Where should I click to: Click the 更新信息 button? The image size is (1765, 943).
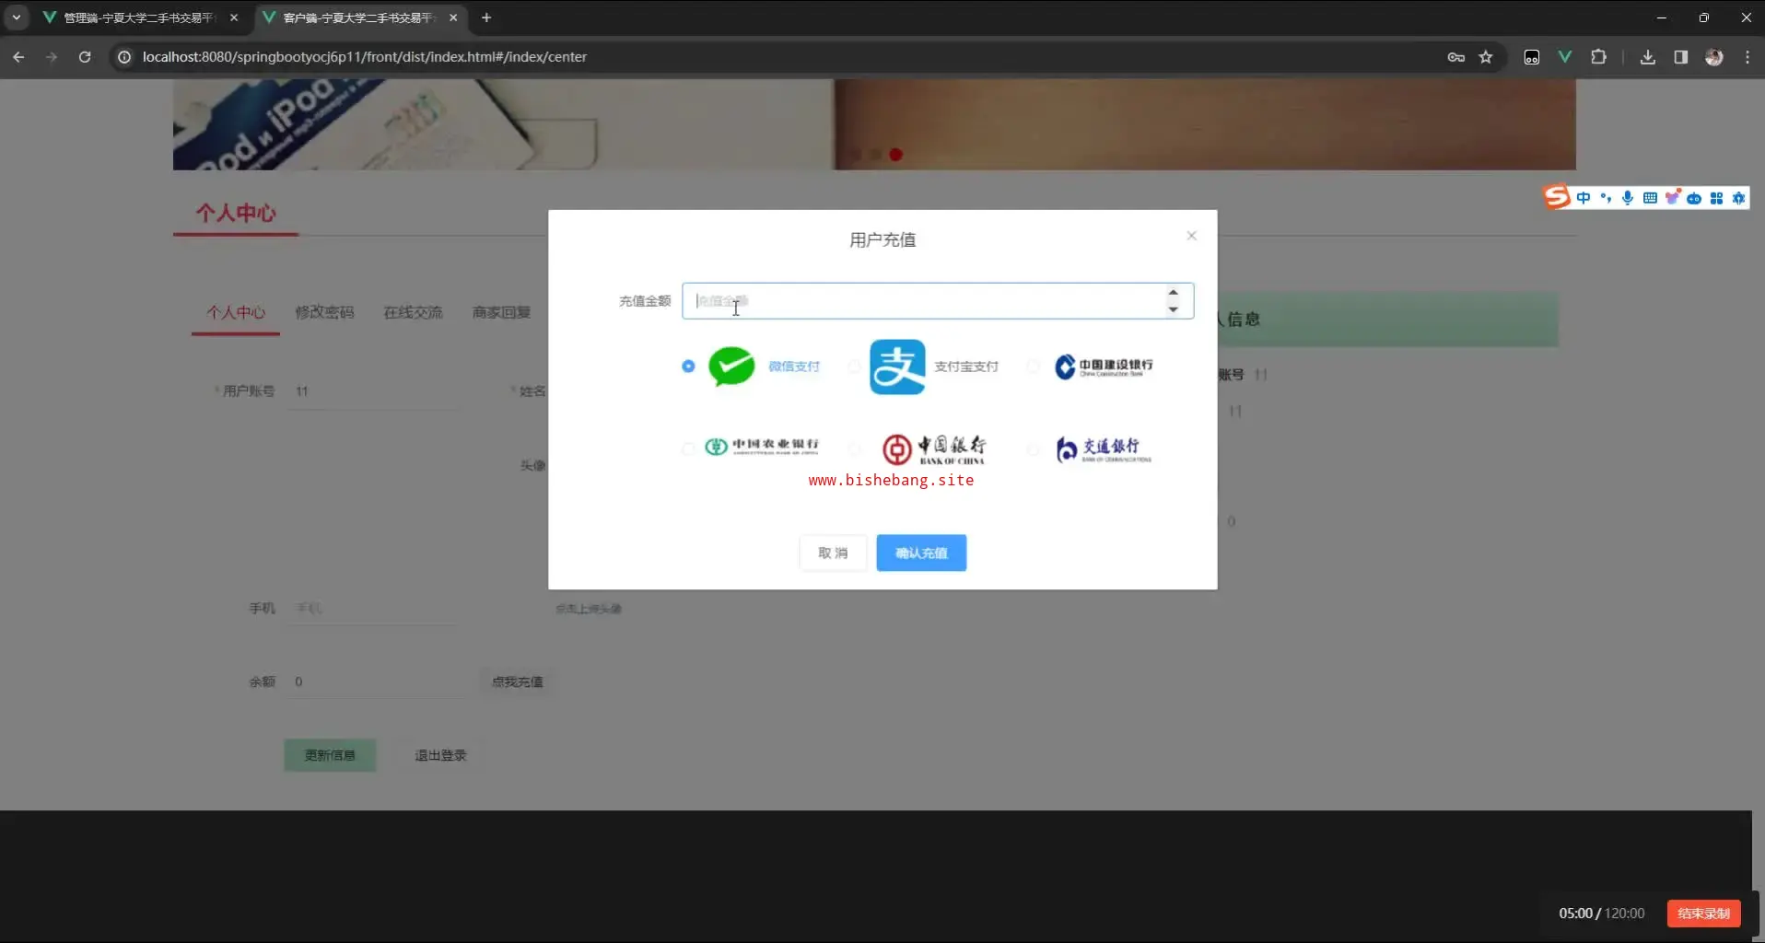(330, 755)
